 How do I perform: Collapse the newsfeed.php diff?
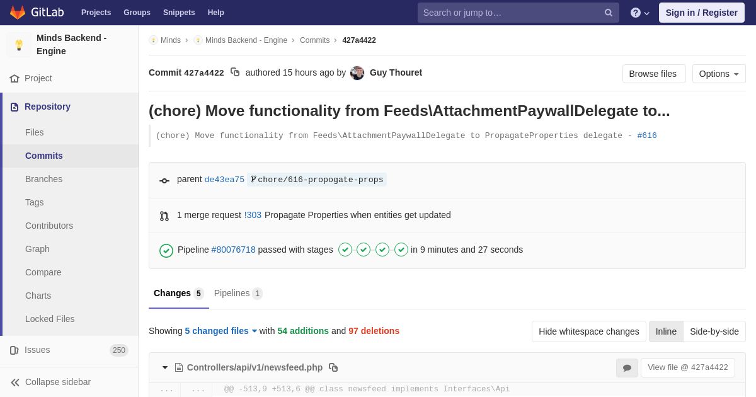[165, 367]
